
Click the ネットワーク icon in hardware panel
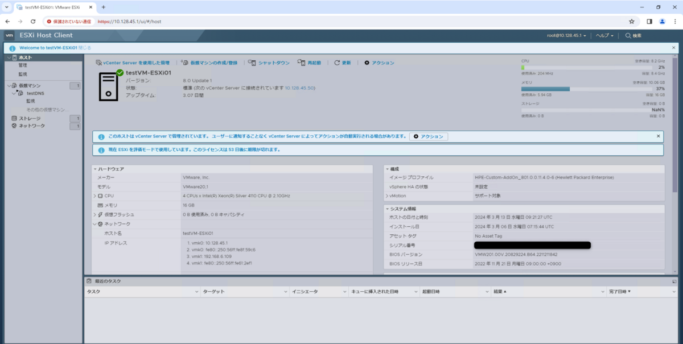pos(100,224)
